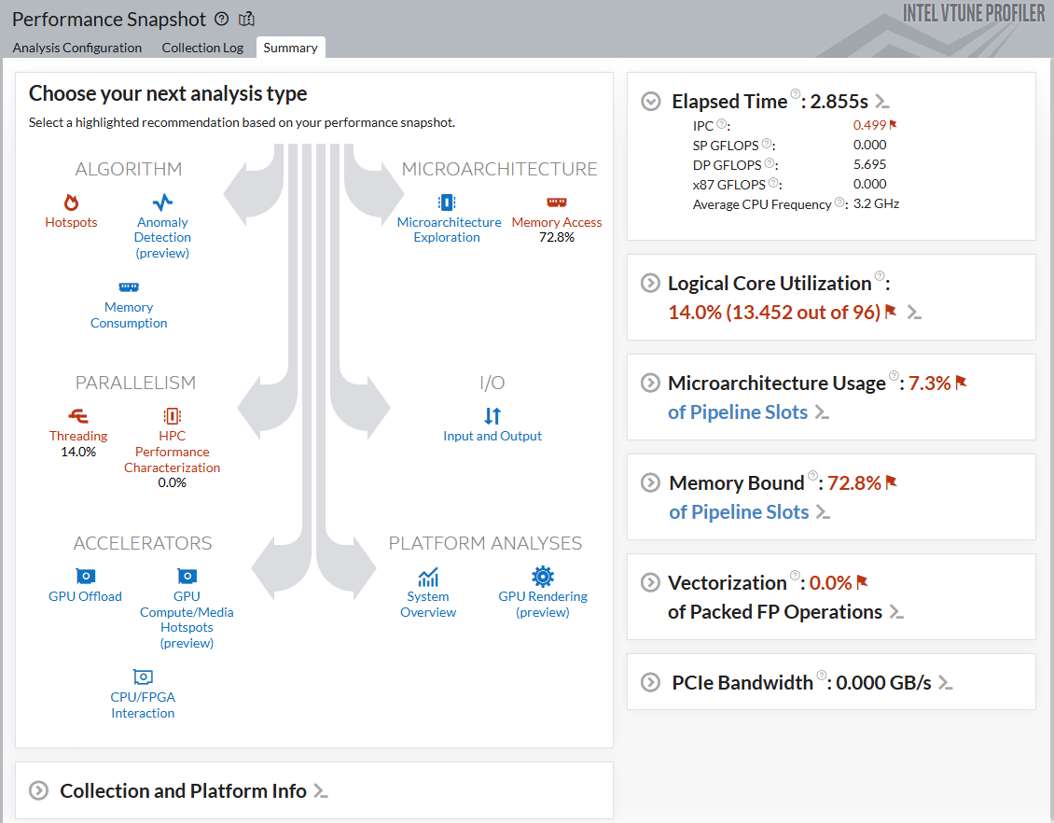
Task: Switch to the Analysis Configuration tab
Action: click(x=77, y=48)
